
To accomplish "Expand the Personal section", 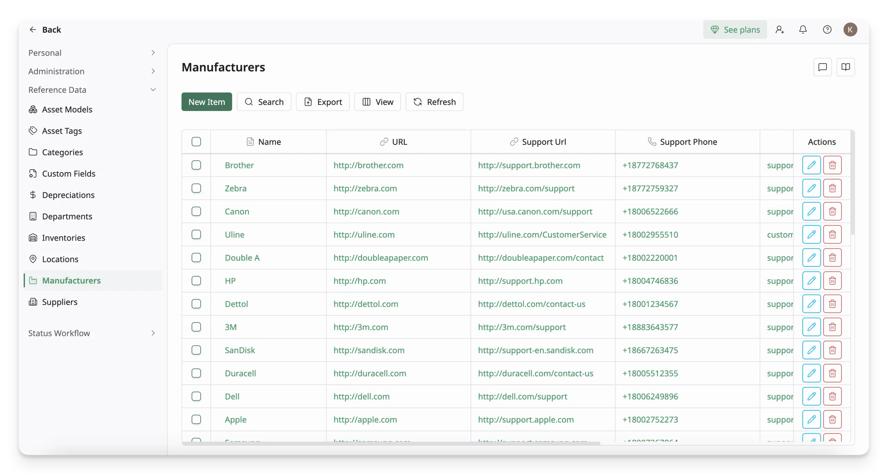I will [92, 53].
